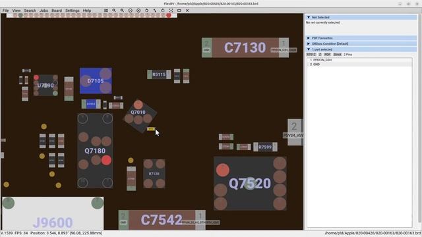
Task: Click the small Z button in part panel
Action: 320,55
